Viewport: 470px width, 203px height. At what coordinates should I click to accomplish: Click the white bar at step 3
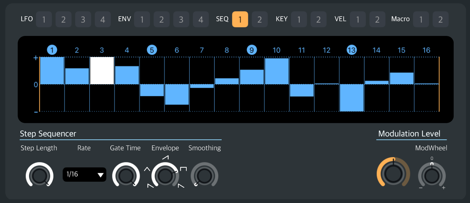[102, 71]
